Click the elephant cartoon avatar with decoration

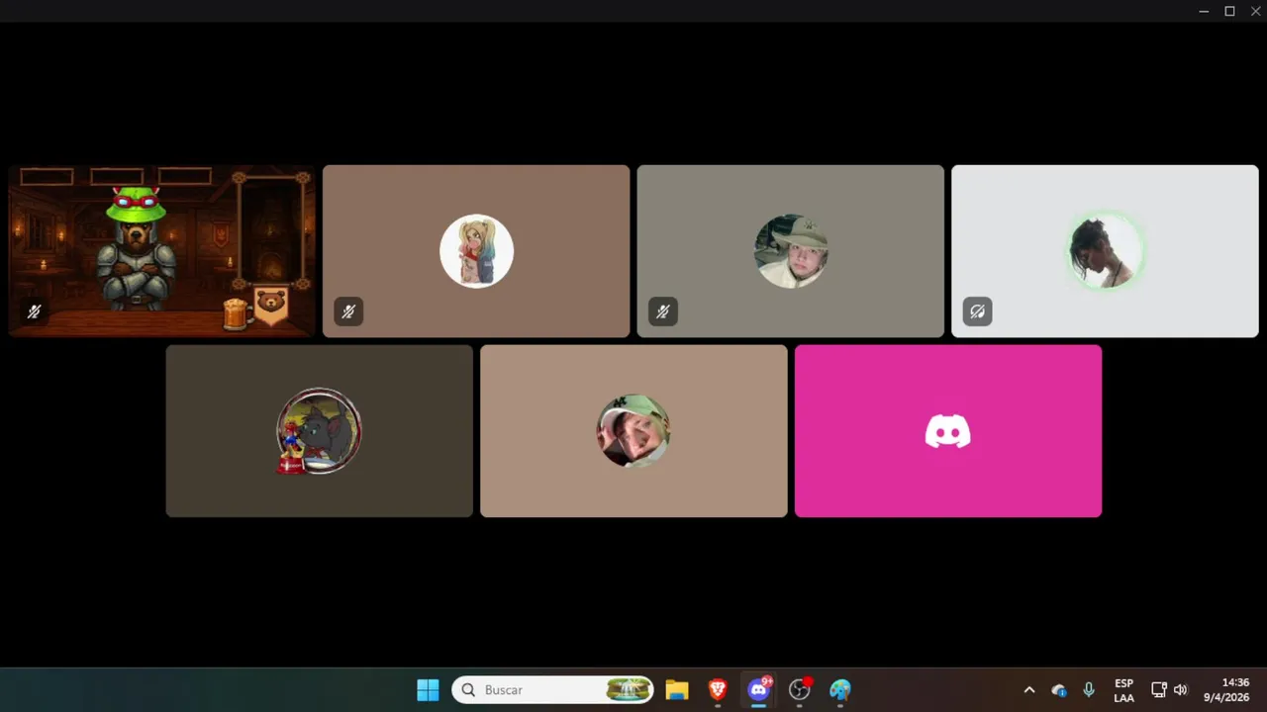coord(319,431)
